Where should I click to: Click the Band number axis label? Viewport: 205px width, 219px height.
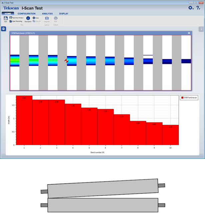97,152
